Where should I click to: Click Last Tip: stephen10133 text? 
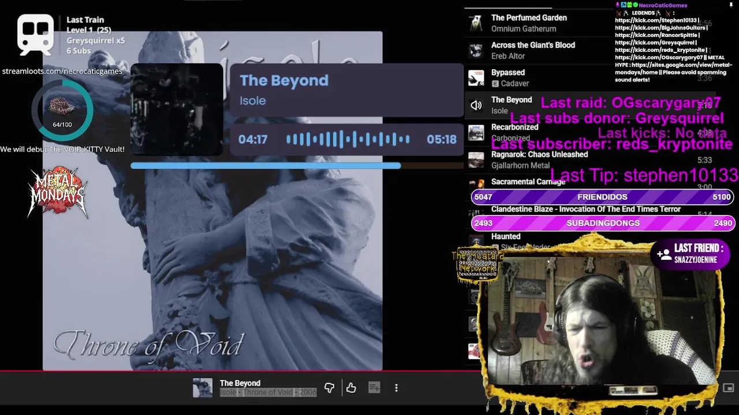644,175
